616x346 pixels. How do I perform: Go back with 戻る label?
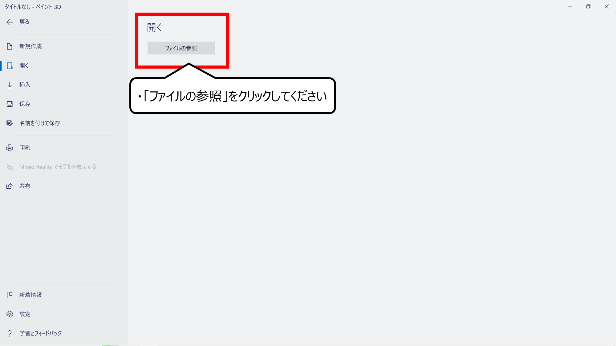tap(24, 22)
